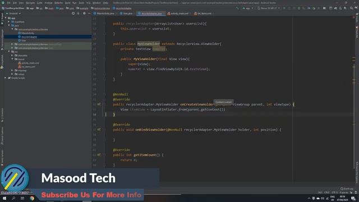Open the Build Variants side tab

(x=2, y=158)
